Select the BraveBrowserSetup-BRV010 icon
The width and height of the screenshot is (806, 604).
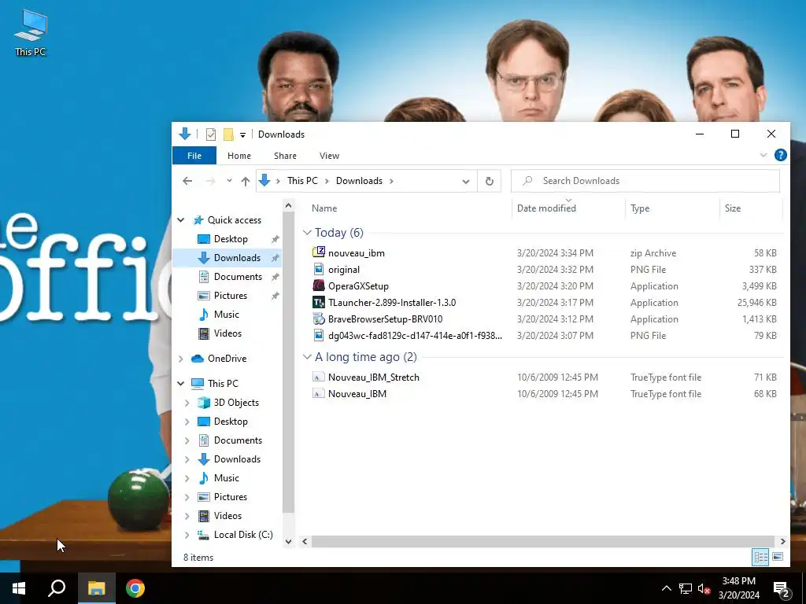point(319,319)
